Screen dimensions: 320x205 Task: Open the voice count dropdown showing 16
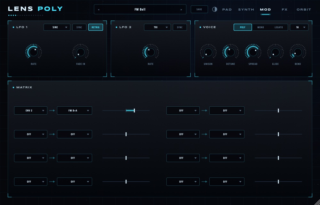pos(299,27)
